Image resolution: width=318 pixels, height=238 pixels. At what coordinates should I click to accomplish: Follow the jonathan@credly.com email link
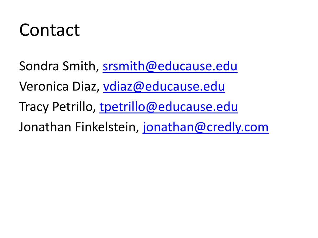(x=205, y=127)
